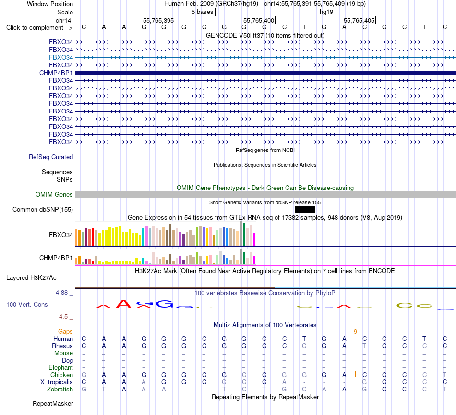Viewport: 456px width, 415px height.
Task: Open the RefSeq Curated track label
Action: coord(51,157)
